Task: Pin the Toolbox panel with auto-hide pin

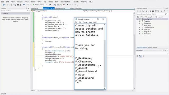Action: point(27,8)
